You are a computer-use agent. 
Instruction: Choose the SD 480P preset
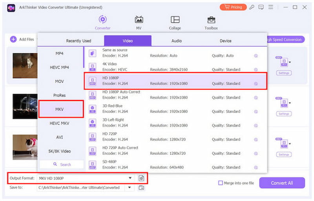(175, 164)
